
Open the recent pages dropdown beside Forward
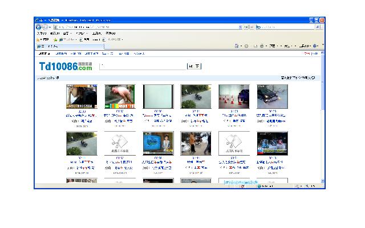[x=50, y=27]
